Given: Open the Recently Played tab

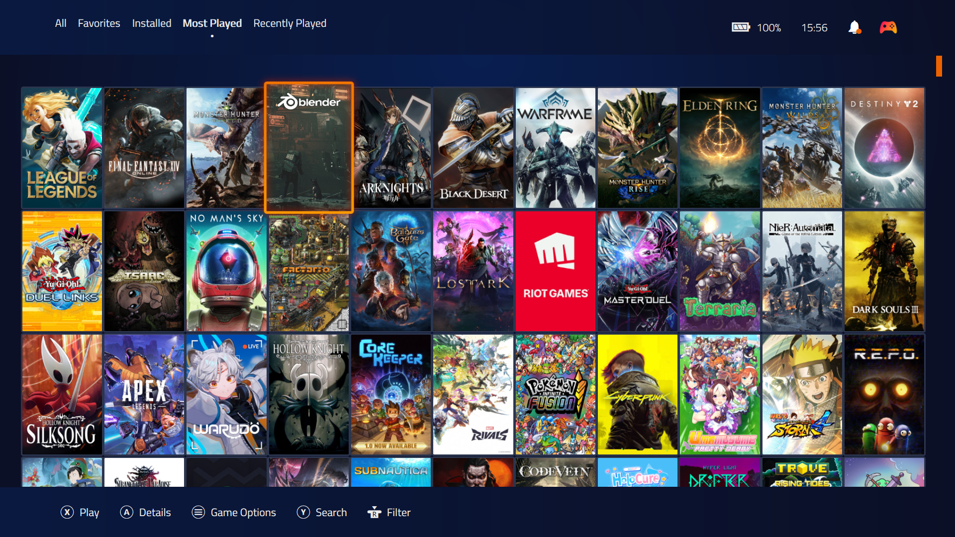Looking at the screenshot, I should click(289, 23).
